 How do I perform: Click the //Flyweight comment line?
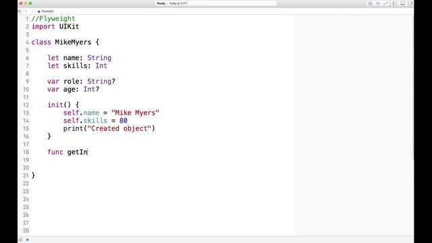click(53, 19)
